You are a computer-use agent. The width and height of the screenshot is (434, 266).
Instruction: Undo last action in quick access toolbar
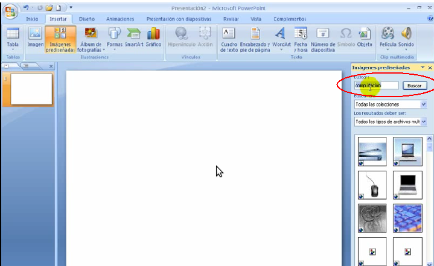coord(26,8)
